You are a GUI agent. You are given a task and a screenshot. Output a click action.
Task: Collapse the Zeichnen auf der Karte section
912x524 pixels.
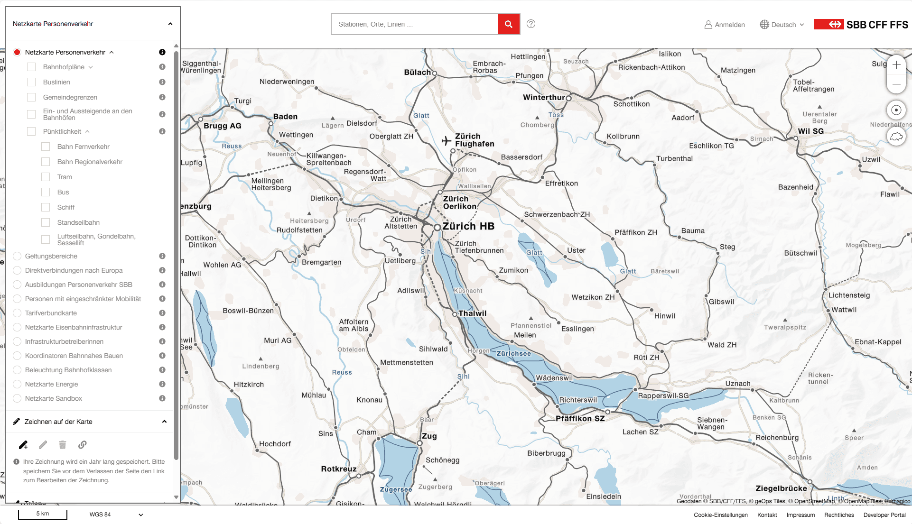coord(164,422)
